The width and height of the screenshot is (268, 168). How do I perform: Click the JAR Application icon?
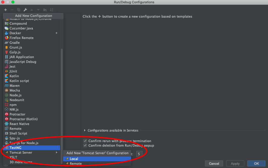pyautogui.click(x=7, y=57)
